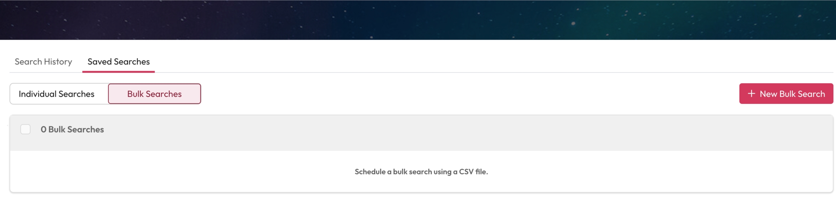Start a new bulk search via red button

click(786, 94)
